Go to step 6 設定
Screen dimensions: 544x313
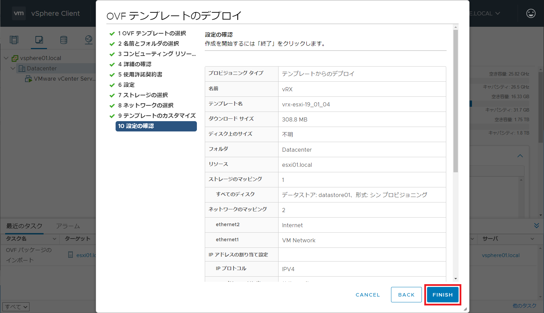click(126, 85)
